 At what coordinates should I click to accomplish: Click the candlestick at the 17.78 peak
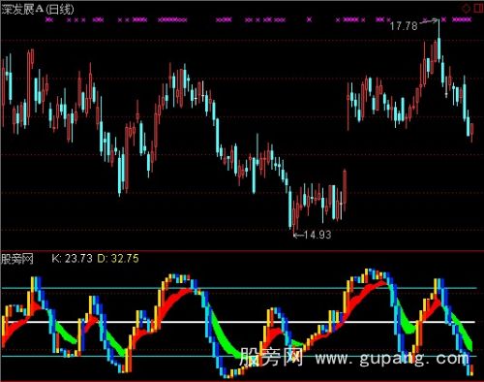(x=439, y=41)
